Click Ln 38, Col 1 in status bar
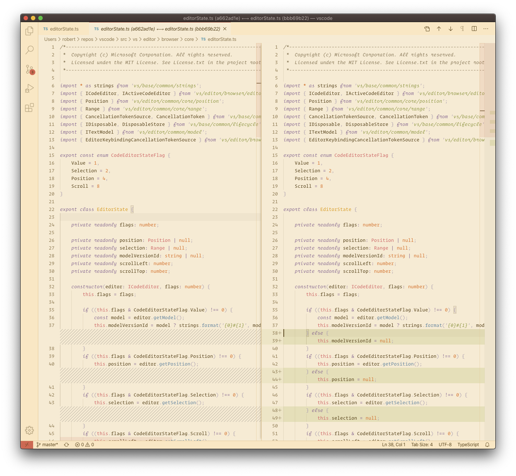 (x=393, y=445)
